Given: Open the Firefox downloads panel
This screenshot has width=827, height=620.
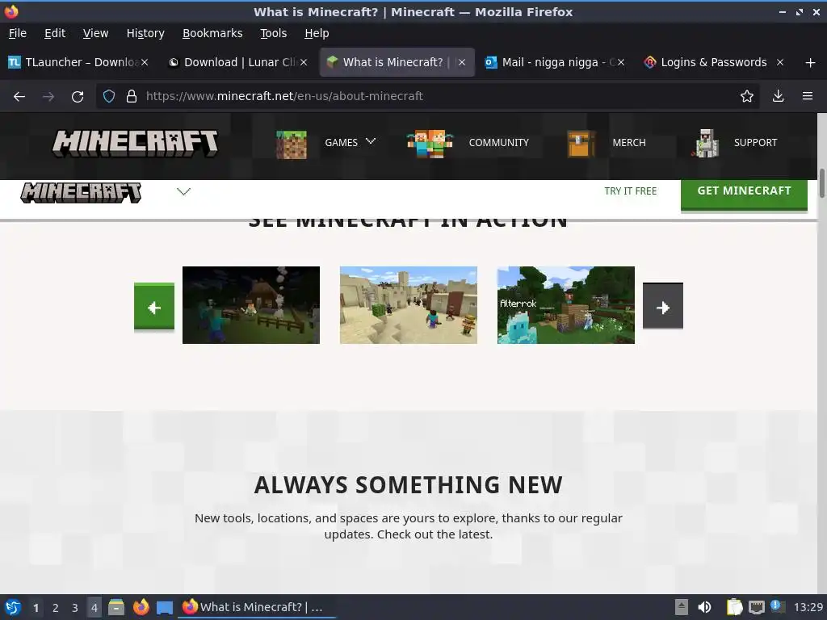Looking at the screenshot, I should click(778, 96).
